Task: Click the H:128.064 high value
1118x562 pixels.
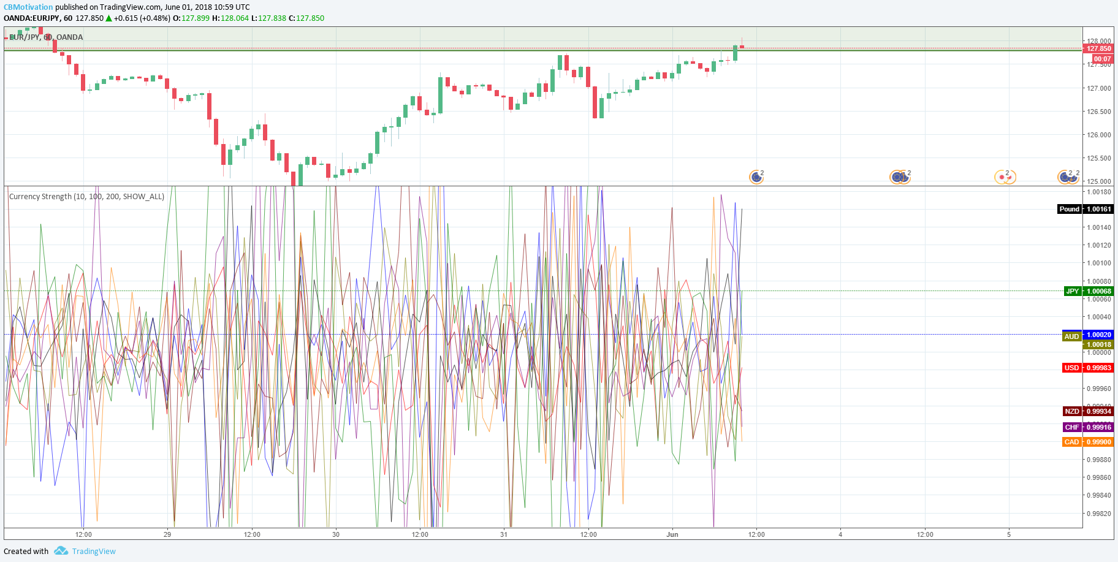Action: pos(230,18)
